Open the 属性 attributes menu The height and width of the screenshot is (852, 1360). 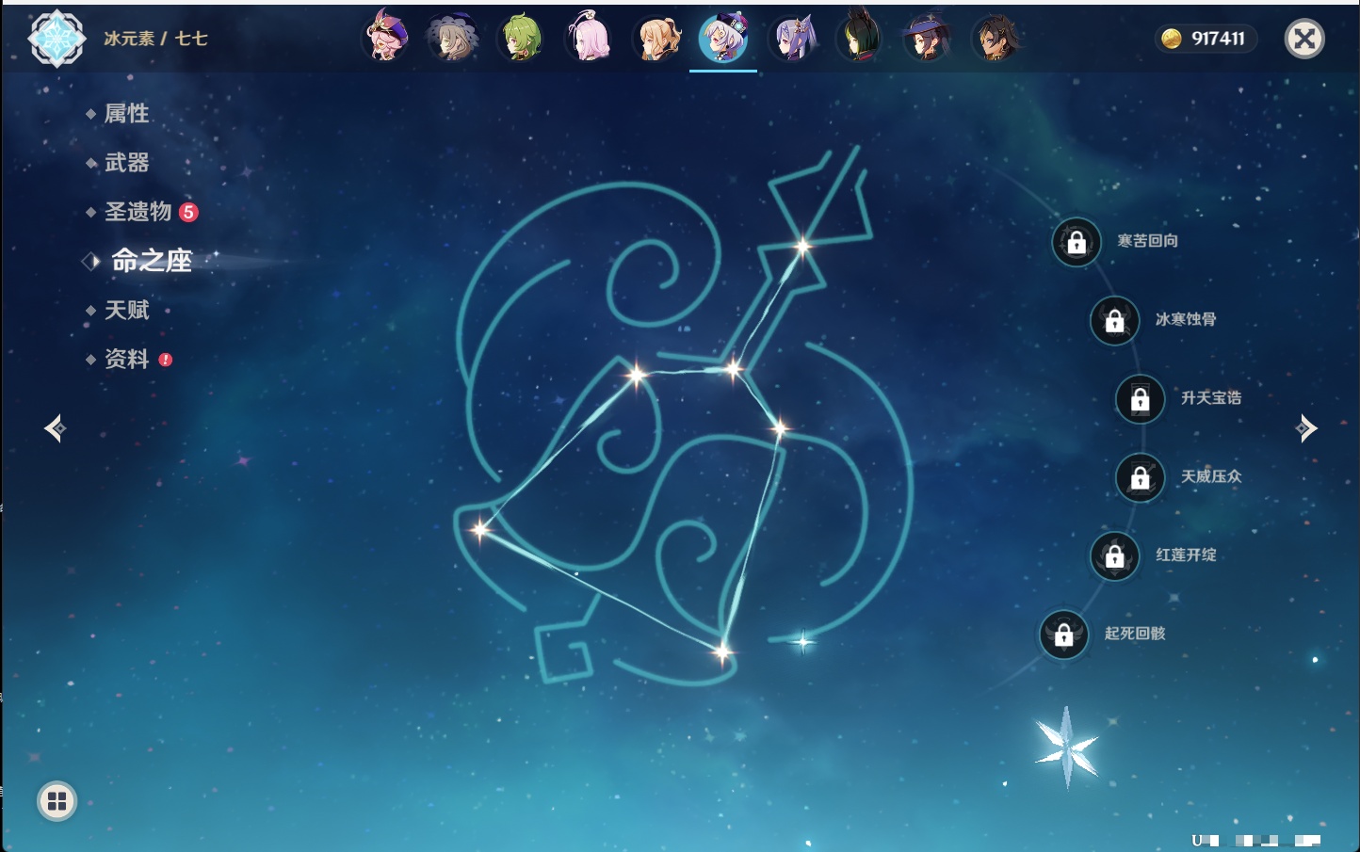coord(126,114)
